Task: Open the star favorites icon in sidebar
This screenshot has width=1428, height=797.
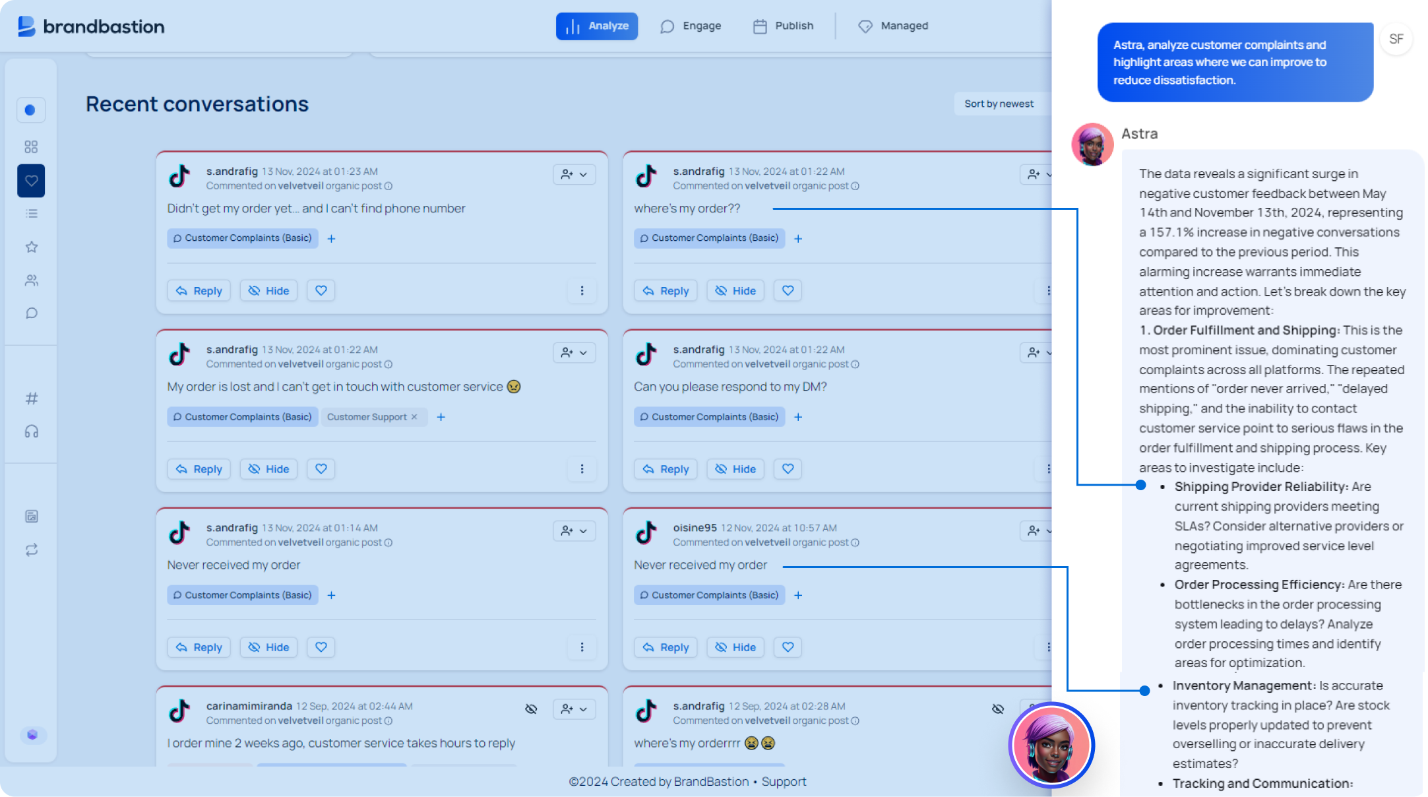Action: (31, 247)
